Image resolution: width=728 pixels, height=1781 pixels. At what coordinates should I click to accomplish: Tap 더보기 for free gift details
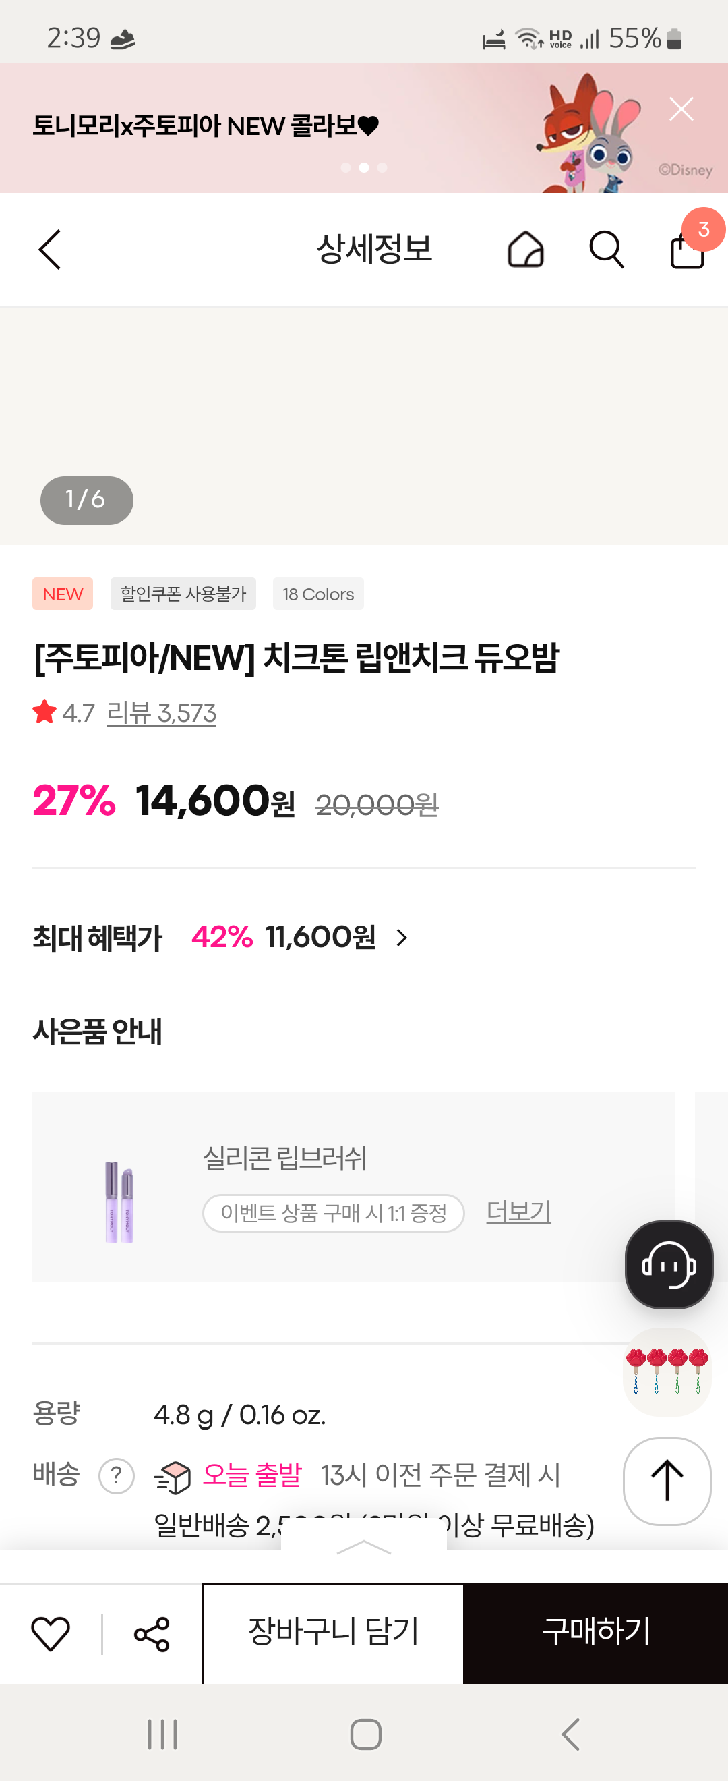click(x=518, y=1212)
